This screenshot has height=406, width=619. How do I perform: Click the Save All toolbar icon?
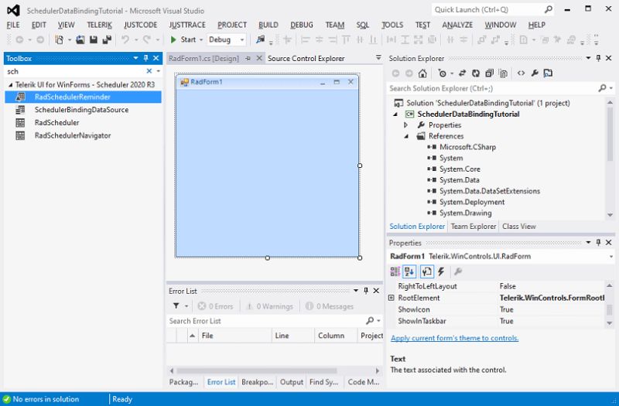pos(107,39)
